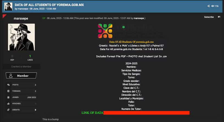Open post permalink #1
Image resolution: width=224 pixels, height=122 pixels.
[219, 17]
